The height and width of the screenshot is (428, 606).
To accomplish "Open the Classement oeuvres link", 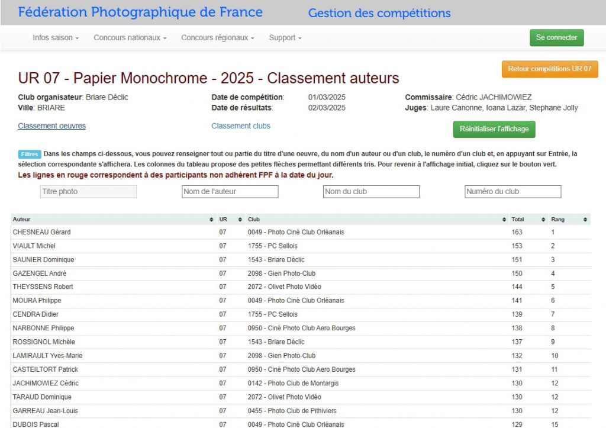I will pos(51,126).
